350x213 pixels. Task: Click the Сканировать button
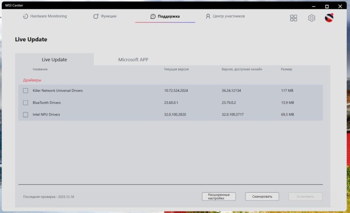262,196
